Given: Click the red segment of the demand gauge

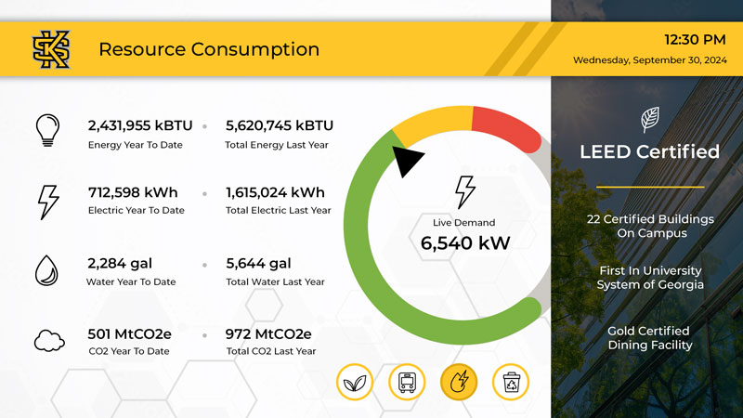Looking at the screenshot, I should [509, 127].
